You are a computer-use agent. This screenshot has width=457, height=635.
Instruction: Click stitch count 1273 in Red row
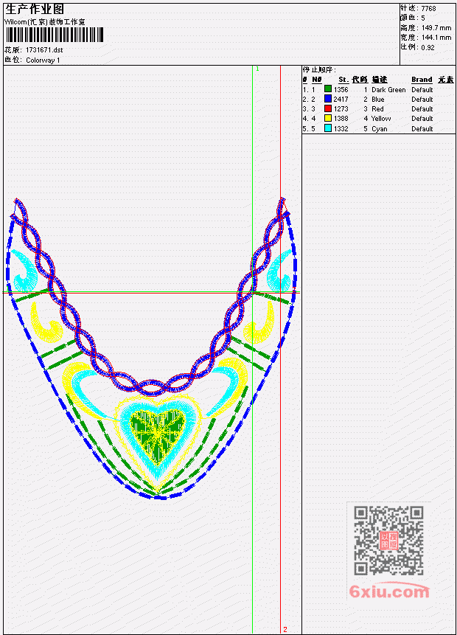341,109
